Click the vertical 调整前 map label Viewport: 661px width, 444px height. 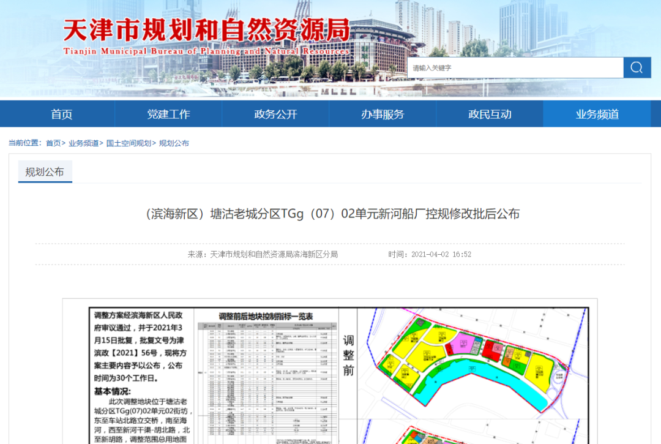(348, 355)
